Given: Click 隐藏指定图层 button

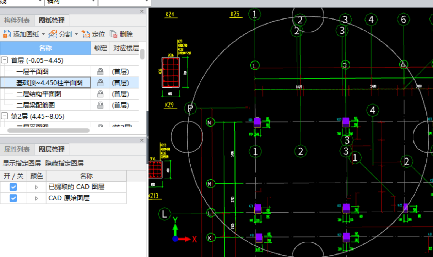Looking at the screenshot, I should (65, 164).
